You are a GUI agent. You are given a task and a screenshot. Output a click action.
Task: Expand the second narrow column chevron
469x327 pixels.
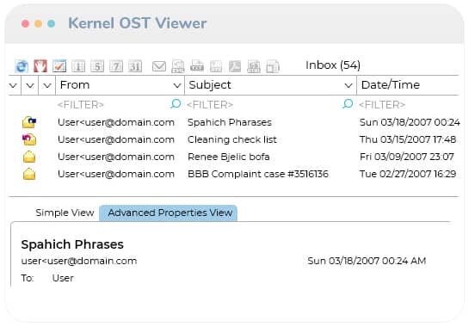coord(30,85)
